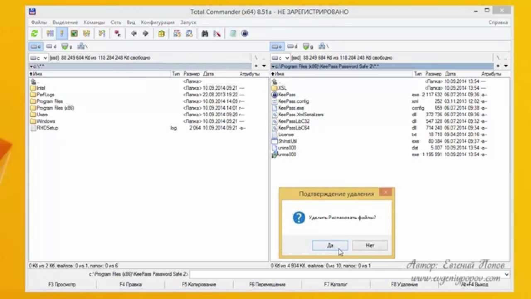Select drive g in right panel
This screenshot has height=299, width=531.
[308, 47]
